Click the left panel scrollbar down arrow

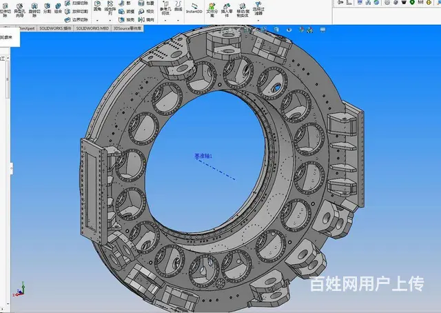pyautogui.click(x=8, y=304)
